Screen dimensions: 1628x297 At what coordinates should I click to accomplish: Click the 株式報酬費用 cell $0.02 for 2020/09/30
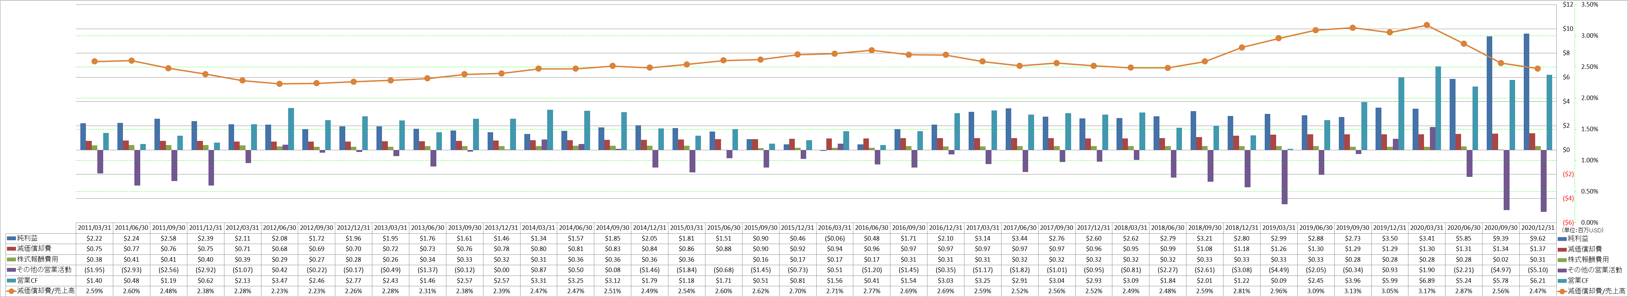tap(1501, 260)
